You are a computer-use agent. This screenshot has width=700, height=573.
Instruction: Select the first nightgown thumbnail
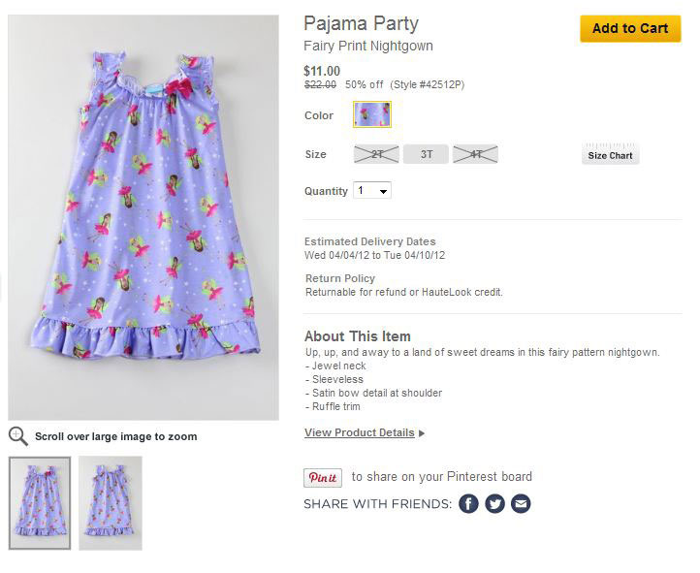point(40,502)
